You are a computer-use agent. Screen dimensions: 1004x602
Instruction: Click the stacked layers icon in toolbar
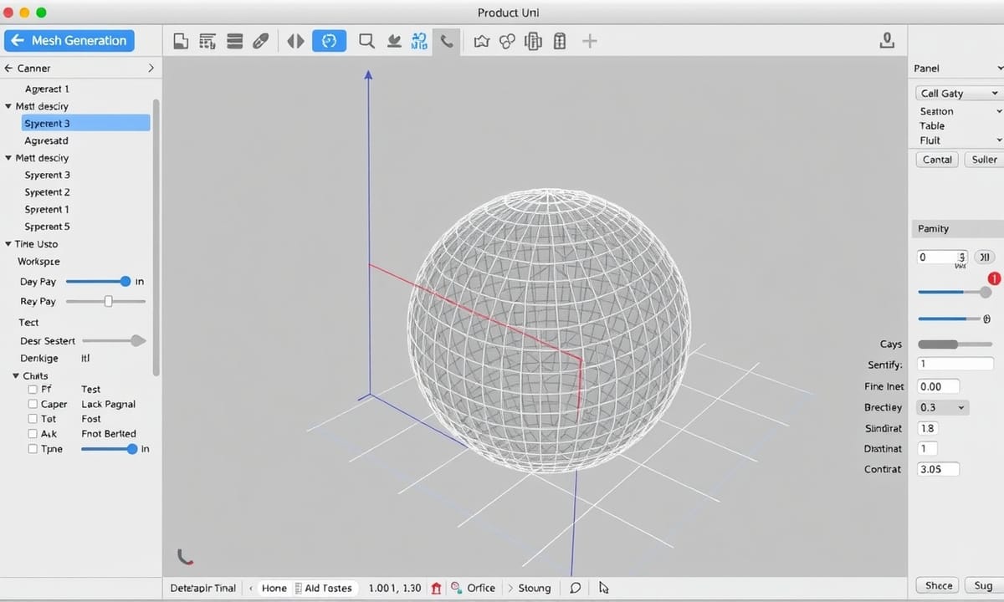235,41
